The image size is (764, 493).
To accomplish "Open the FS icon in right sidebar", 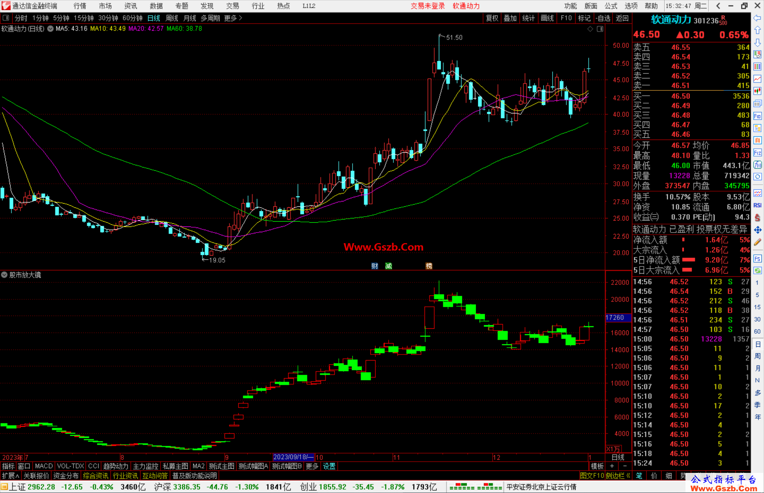I will [x=757, y=259].
